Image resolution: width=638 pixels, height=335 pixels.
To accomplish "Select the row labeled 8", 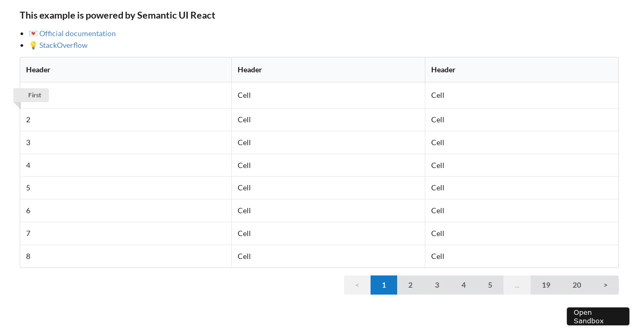I will [x=28, y=256].
